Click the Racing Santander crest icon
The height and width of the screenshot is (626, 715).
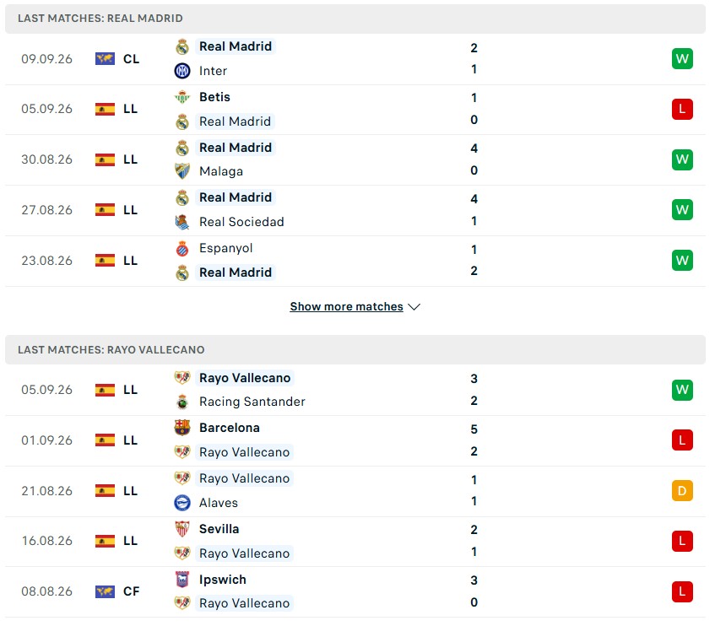pyautogui.click(x=182, y=402)
